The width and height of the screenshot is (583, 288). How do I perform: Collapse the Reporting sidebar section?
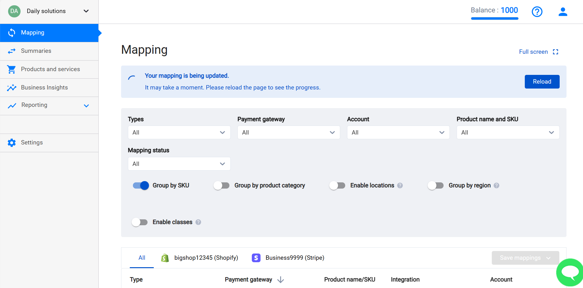(x=86, y=105)
